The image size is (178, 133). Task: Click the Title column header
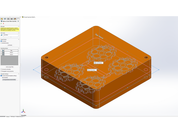pyautogui.click(x=11, y=51)
